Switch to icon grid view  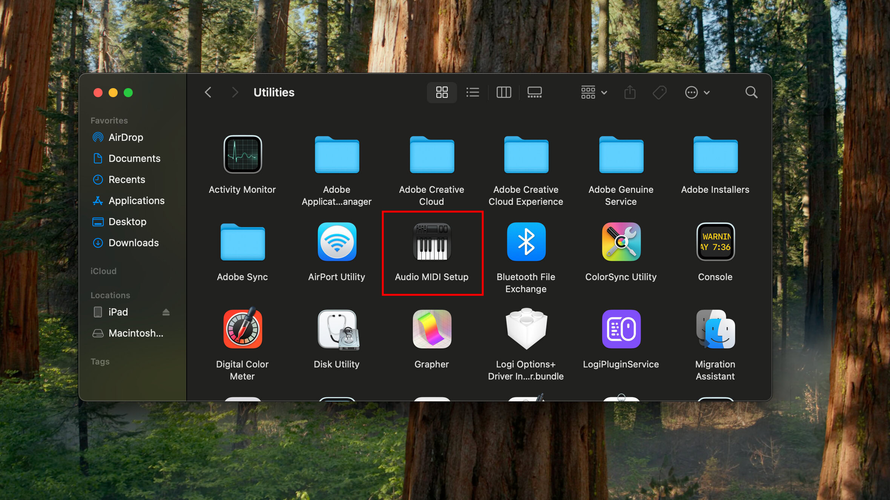(442, 92)
